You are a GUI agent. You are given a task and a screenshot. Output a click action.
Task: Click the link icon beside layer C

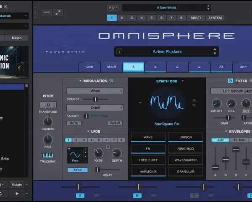coord(211,195)
